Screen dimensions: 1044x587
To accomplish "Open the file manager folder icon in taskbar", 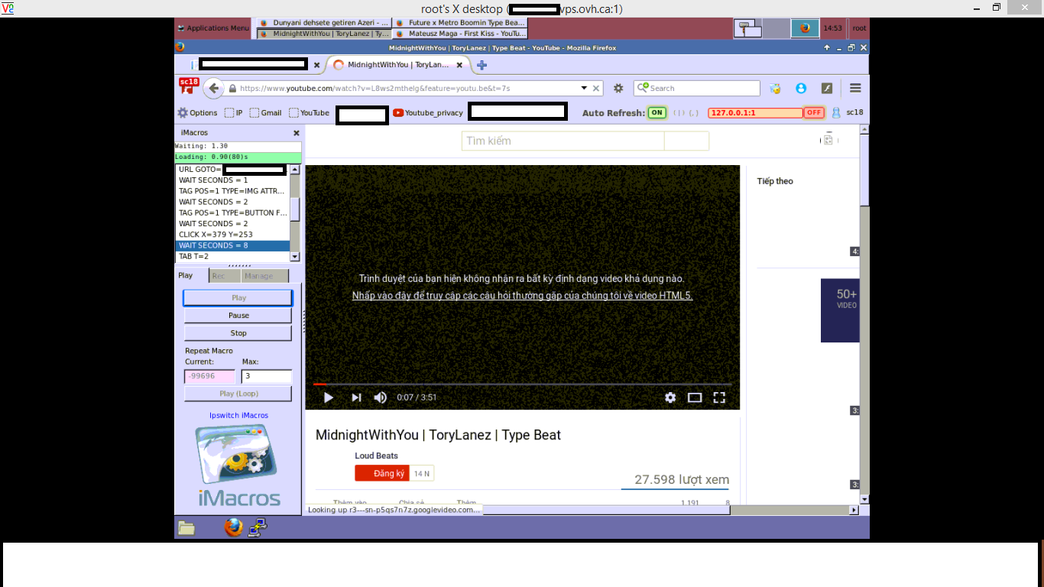I will click(x=186, y=527).
